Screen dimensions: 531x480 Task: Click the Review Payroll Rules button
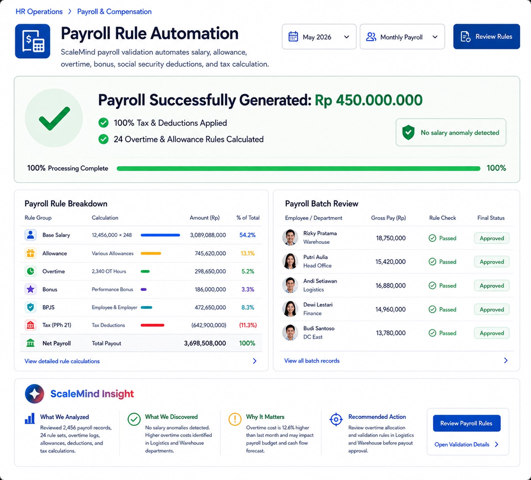tap(467, 423)
